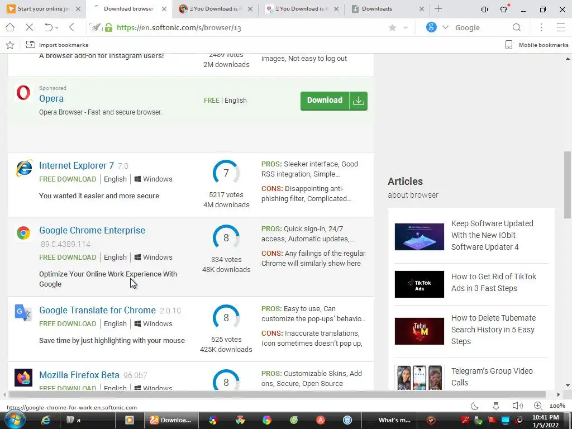Open the 'What's m...' taskbar window
572x429 pixels.
click(x=389, y=420)
